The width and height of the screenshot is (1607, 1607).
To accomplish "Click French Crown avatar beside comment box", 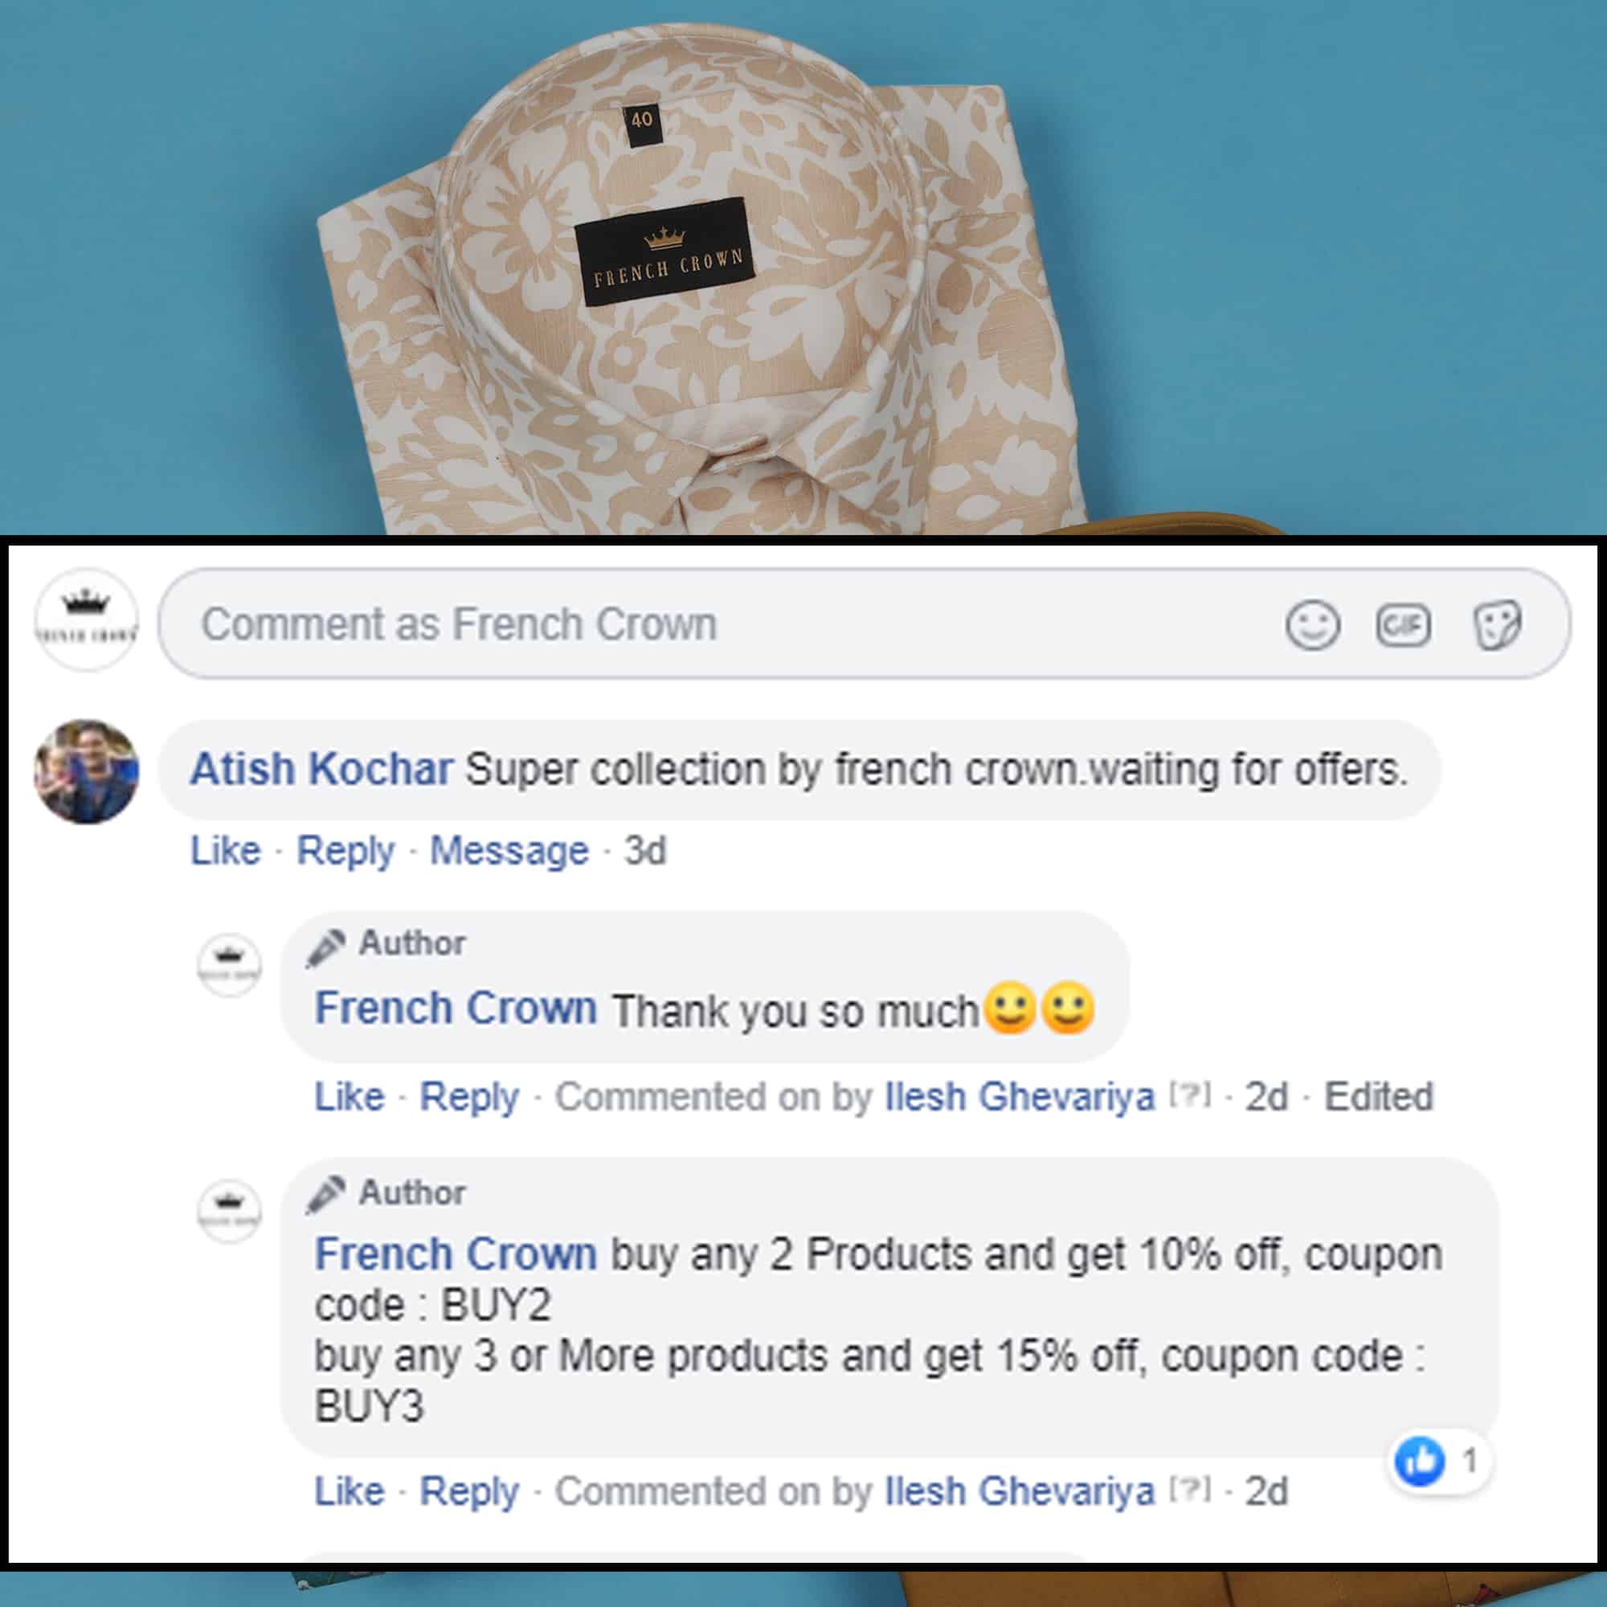I will pos(87,619).
